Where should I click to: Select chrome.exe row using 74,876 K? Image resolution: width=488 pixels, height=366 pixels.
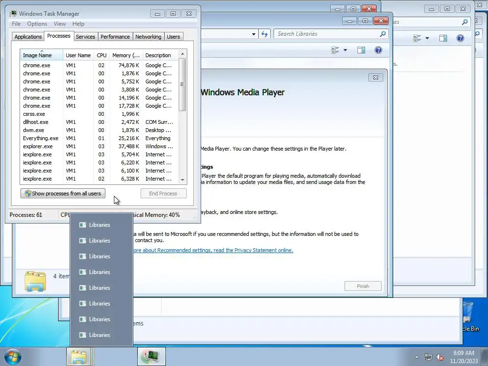click(100, 65)
